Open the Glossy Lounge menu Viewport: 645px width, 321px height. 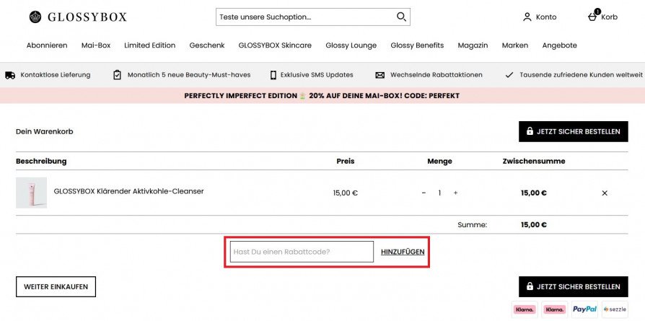[x=351, y=45]
